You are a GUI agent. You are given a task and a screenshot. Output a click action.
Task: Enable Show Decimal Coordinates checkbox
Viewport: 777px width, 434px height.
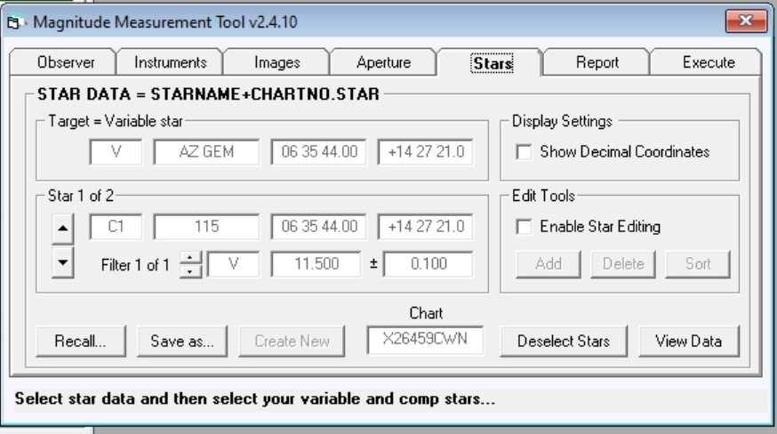coord(524,152)
